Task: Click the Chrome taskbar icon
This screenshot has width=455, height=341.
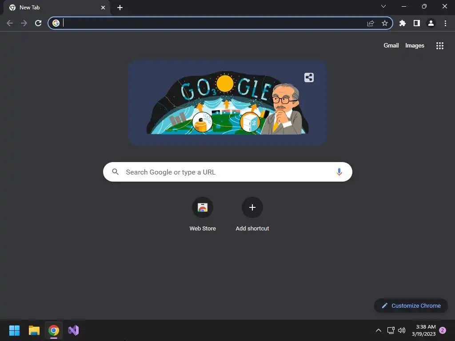Action: tap(54, 330)
